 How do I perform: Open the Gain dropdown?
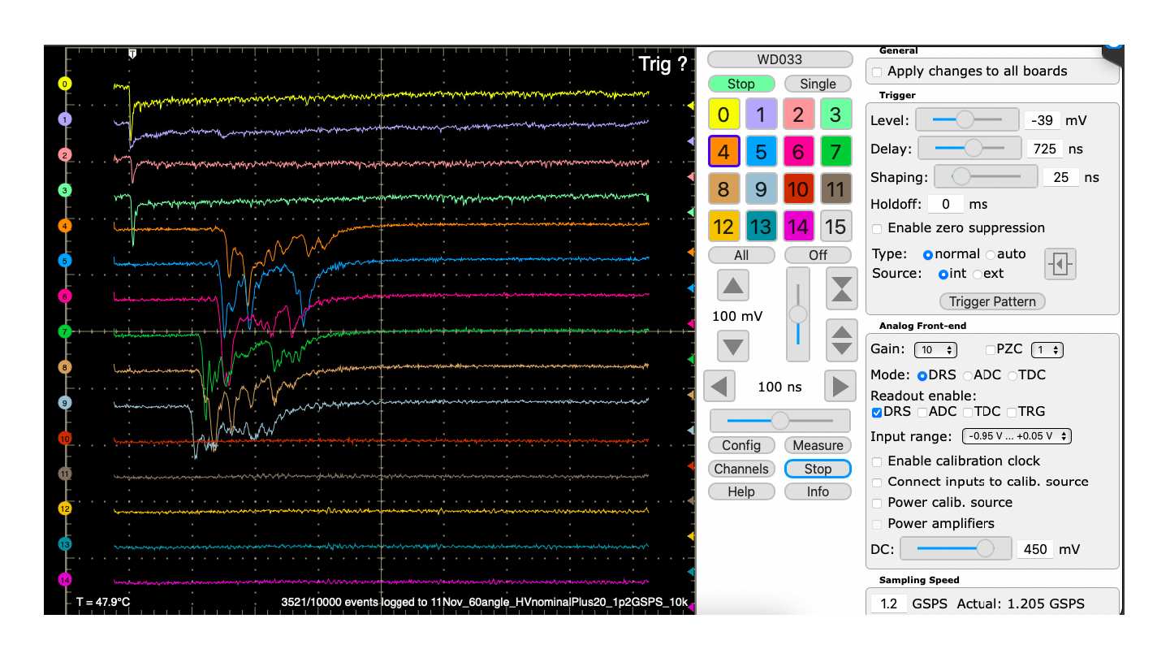point(935,350)
